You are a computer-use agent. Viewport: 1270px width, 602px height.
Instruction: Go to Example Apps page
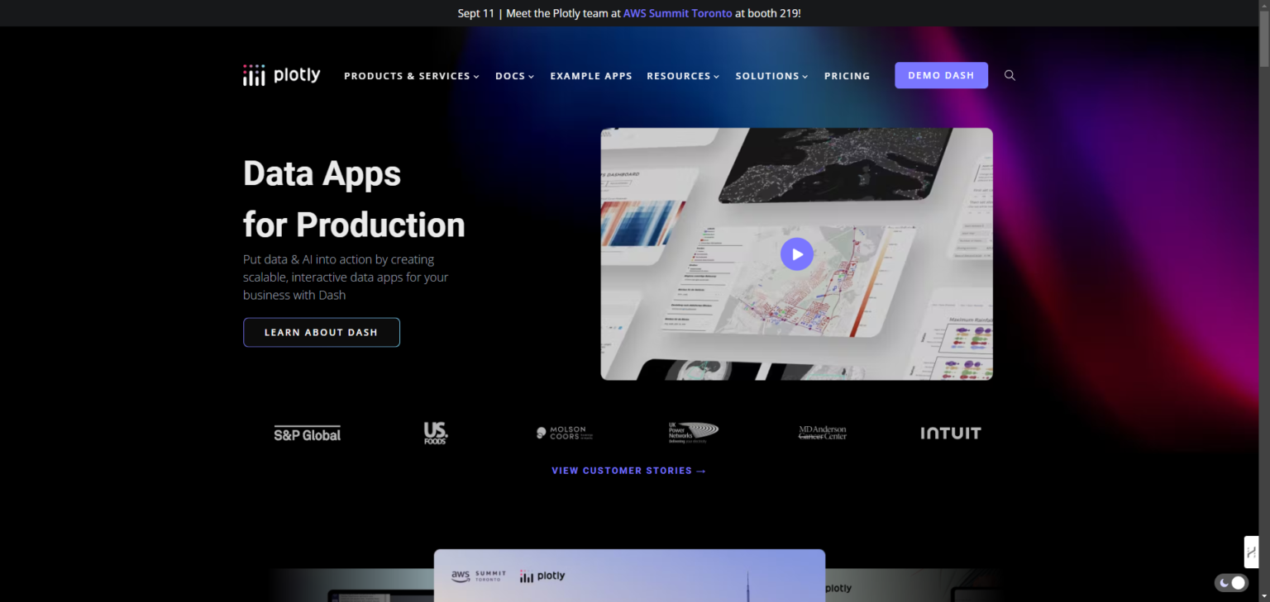click(x=590, y=76)
